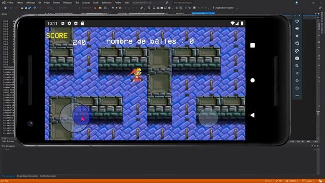Open the Extensions menu
This screenshot has height=183, width=325.
click(107, 3)
